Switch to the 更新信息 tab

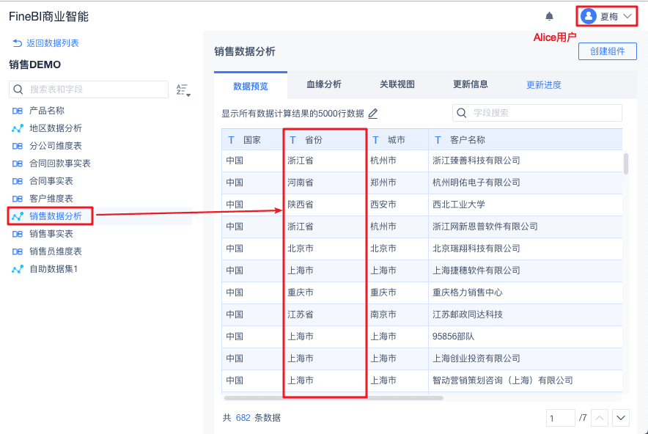pyautogui.click(x=471, y=84)
